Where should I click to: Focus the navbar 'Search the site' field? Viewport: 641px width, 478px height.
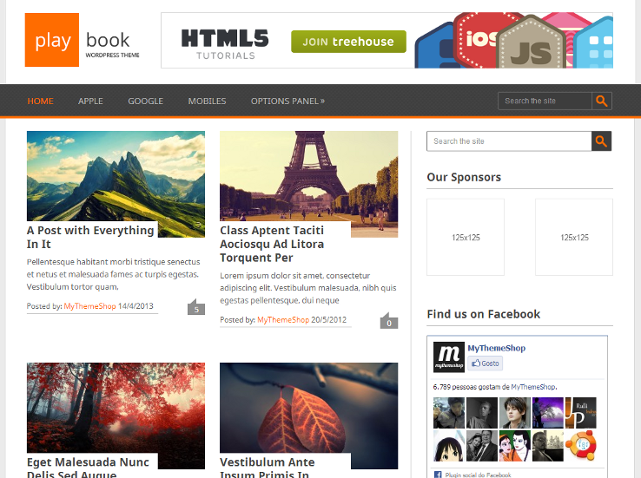pyautogui.click(x=545, y=101)
